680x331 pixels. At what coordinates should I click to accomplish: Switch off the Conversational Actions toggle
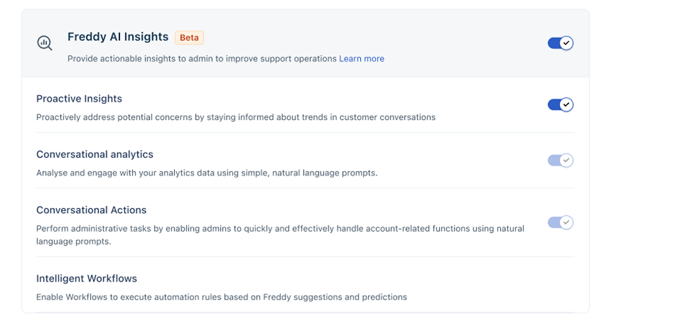coord(560,222)
